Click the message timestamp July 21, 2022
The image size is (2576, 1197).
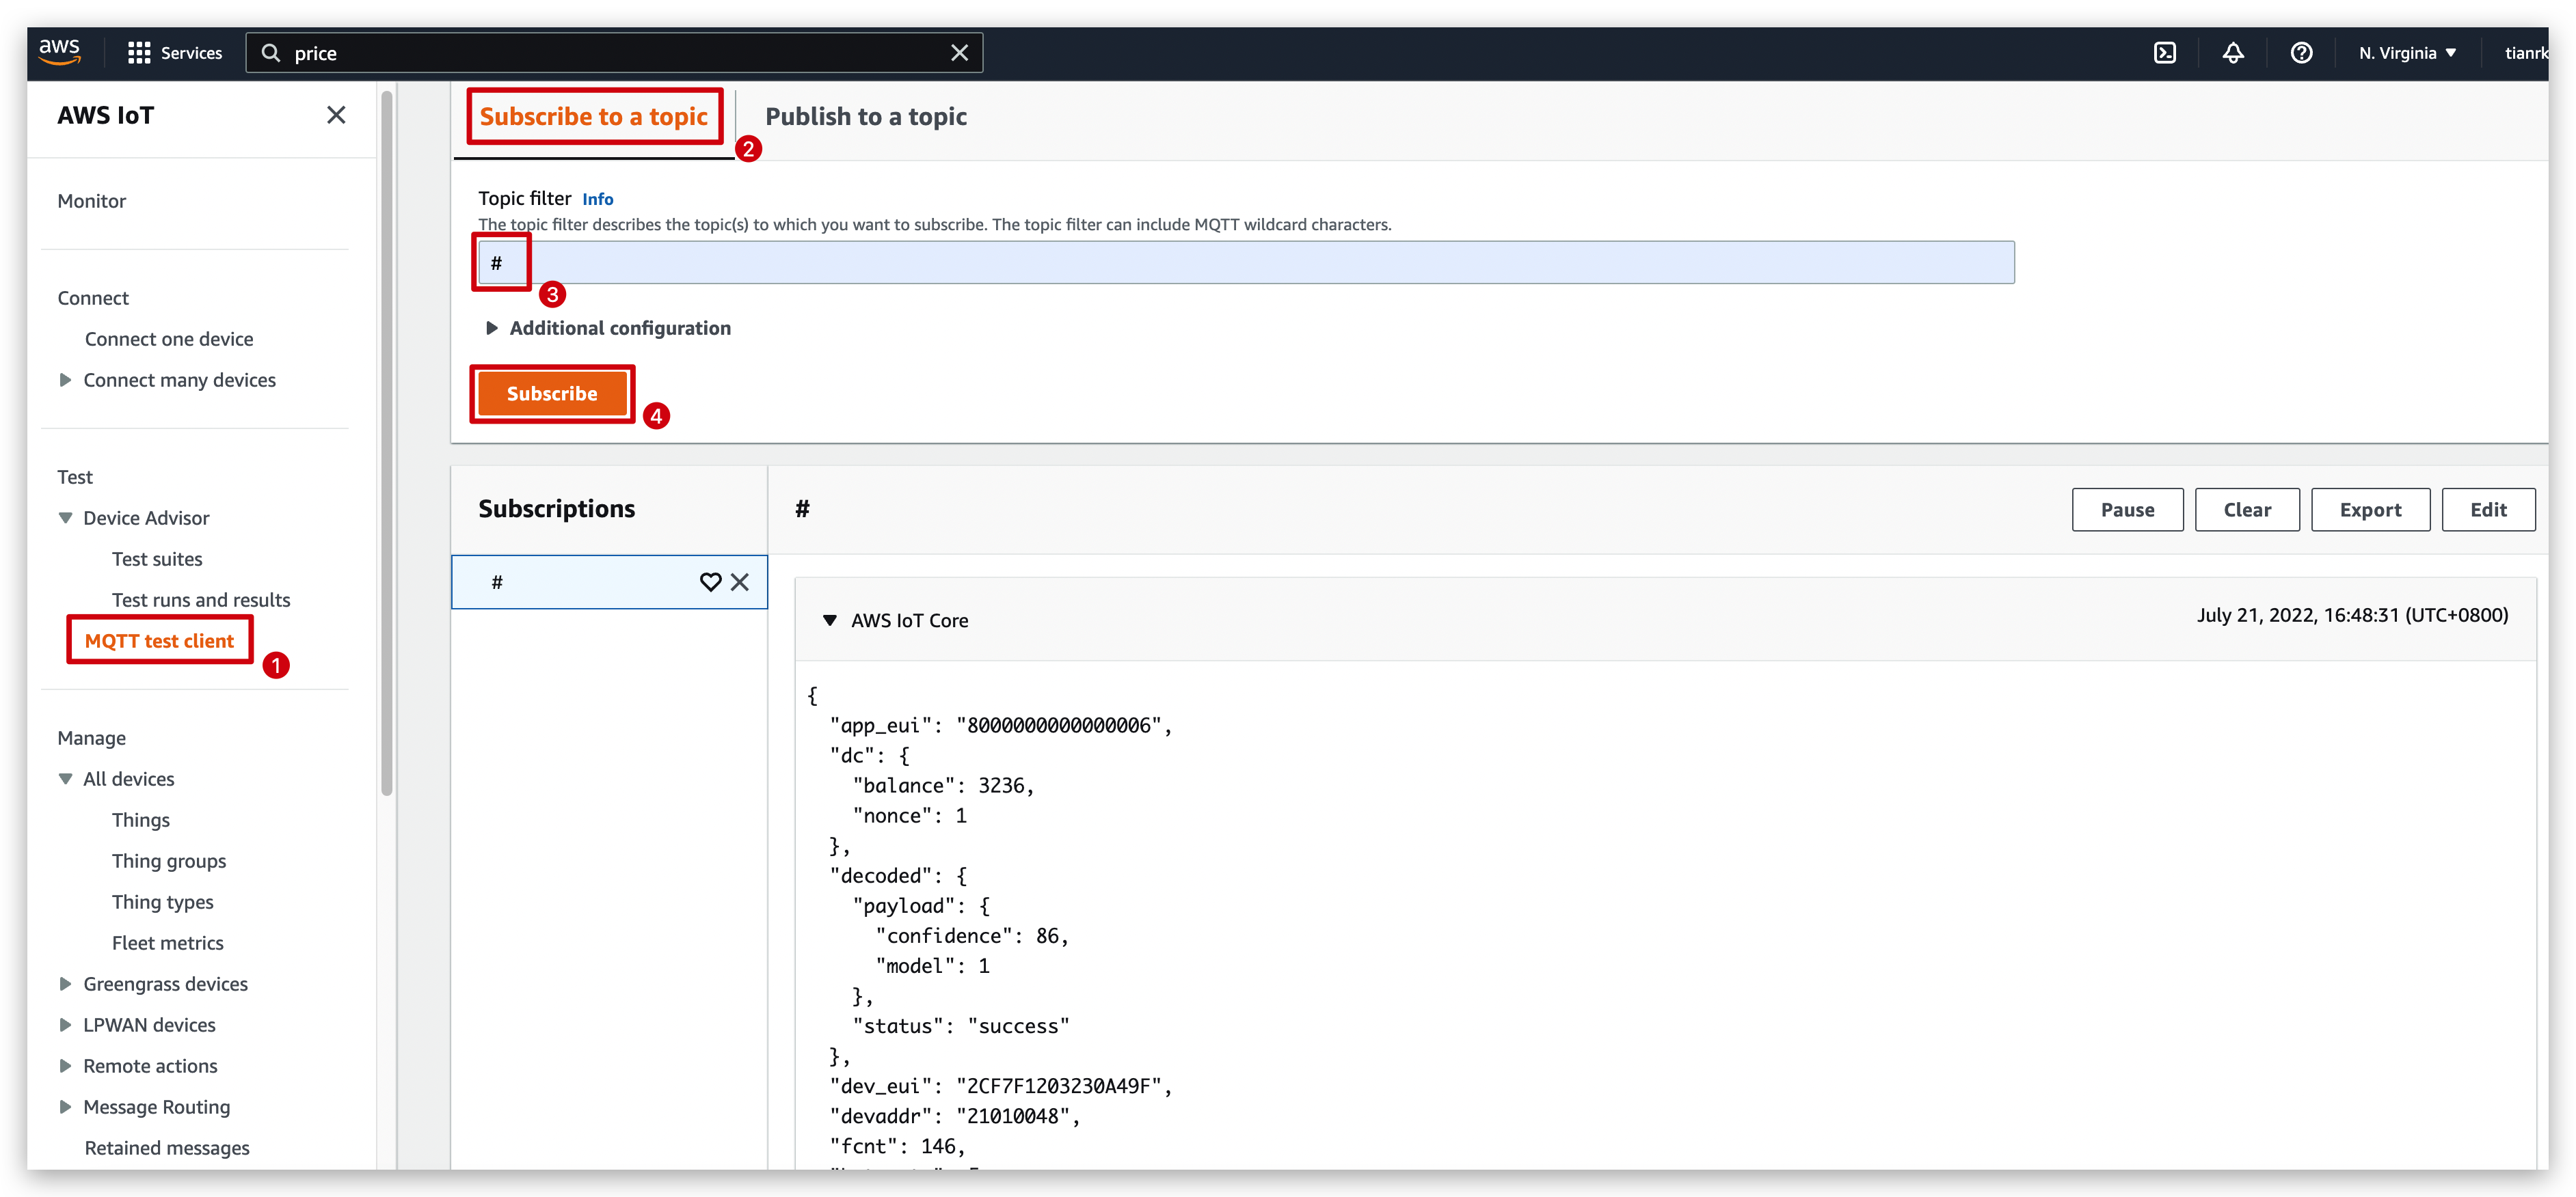click(x=2352, y=616)
